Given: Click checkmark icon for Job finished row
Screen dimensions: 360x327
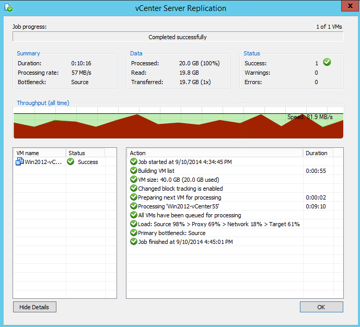Looking at the screenshot, I should [133, 242].
